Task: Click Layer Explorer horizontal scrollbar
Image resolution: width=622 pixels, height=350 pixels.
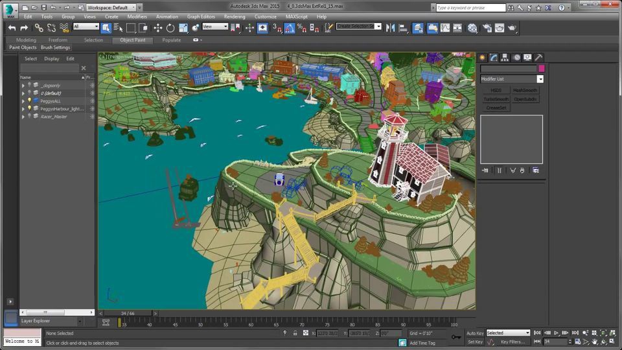Action: tap(57, 312)
